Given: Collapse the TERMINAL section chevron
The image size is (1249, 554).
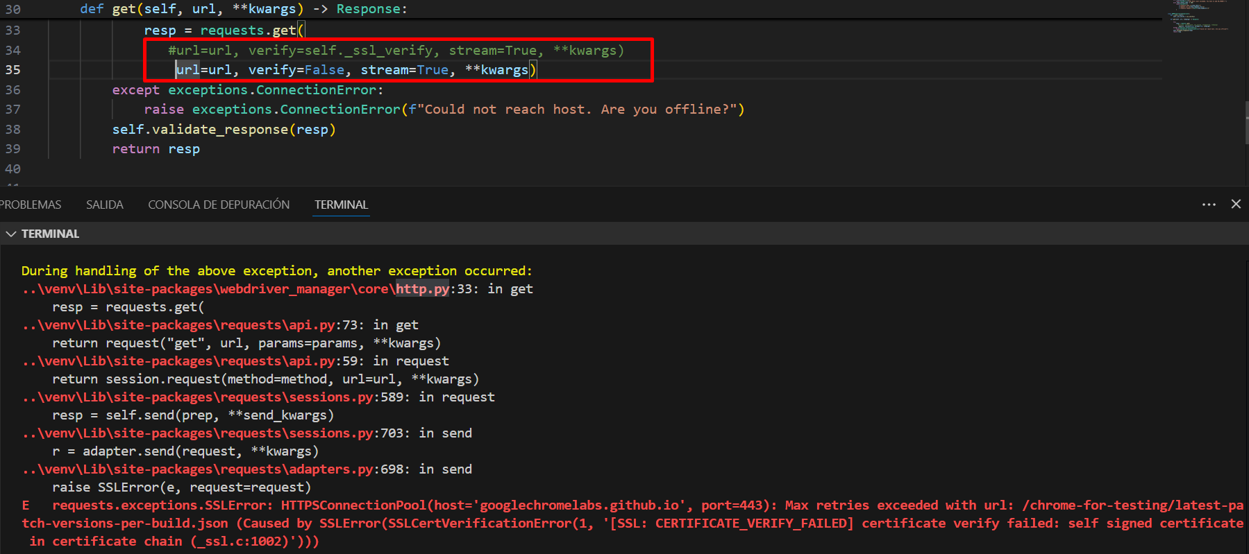Looking at the screenshot, I should coord(11,234).
